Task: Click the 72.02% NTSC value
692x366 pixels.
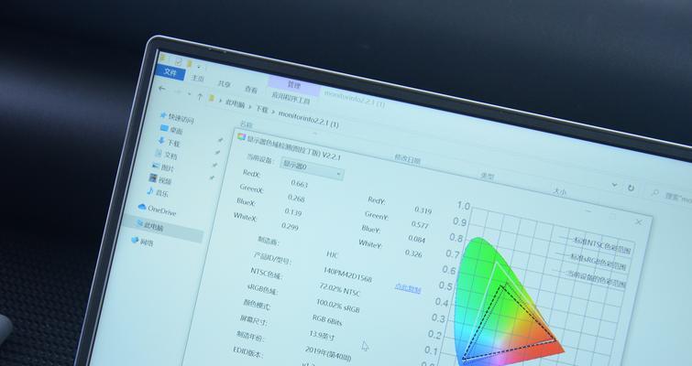Action: click(x=339, y=289)
